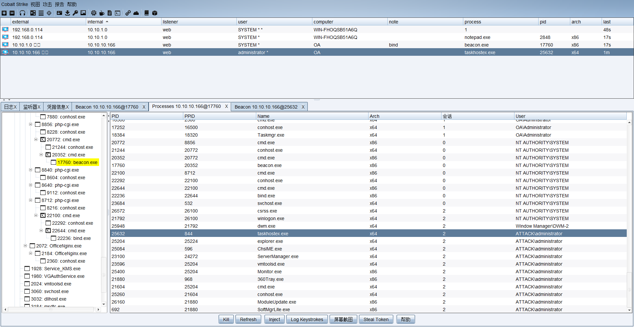Open the 视图 menu
The image size is (634, 327).
click(x=35, y=4)
